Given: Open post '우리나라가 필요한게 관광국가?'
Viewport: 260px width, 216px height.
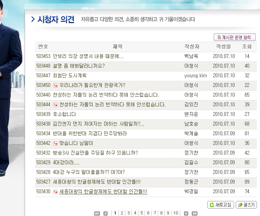Looking at the screenshot, I should [92, 85].
